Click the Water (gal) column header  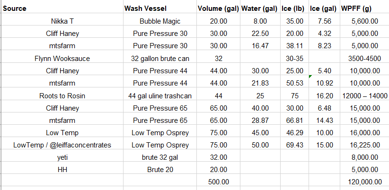tap(260, 9)
